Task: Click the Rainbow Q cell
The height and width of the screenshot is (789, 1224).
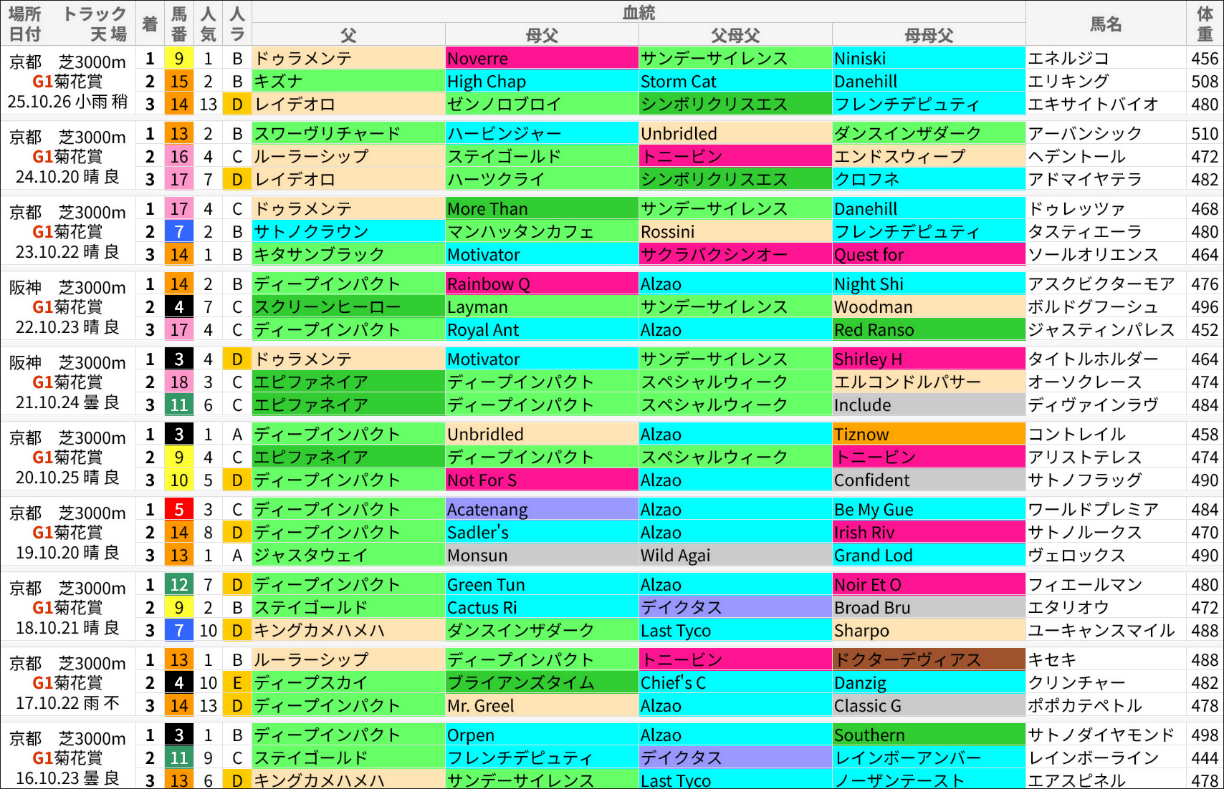Action: [542, 284]
